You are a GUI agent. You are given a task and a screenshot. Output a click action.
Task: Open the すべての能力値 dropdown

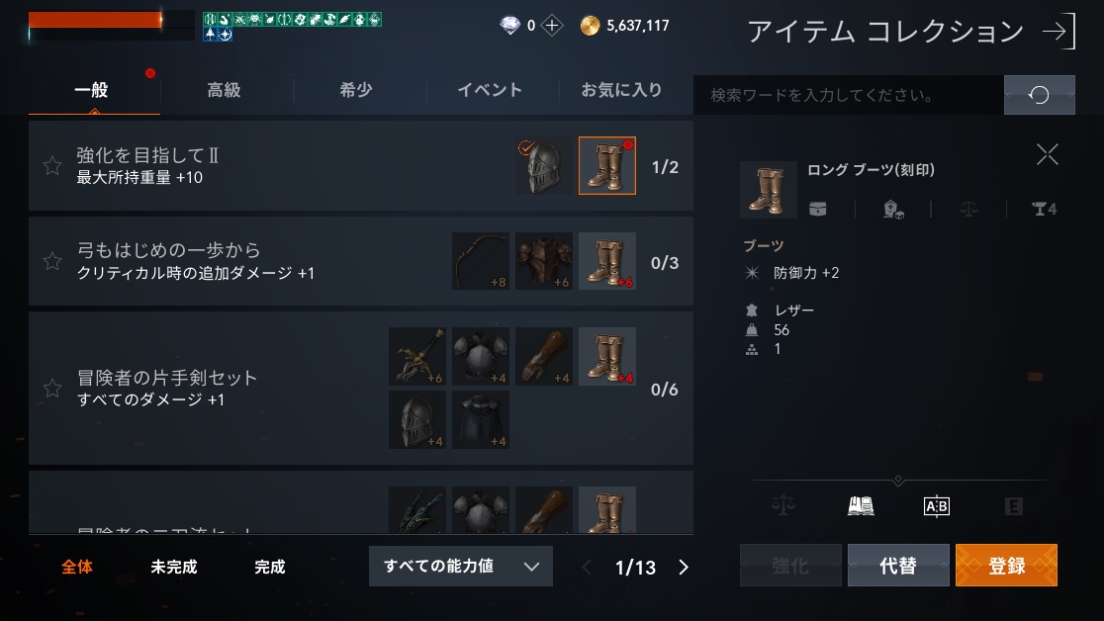coord(460,566)
